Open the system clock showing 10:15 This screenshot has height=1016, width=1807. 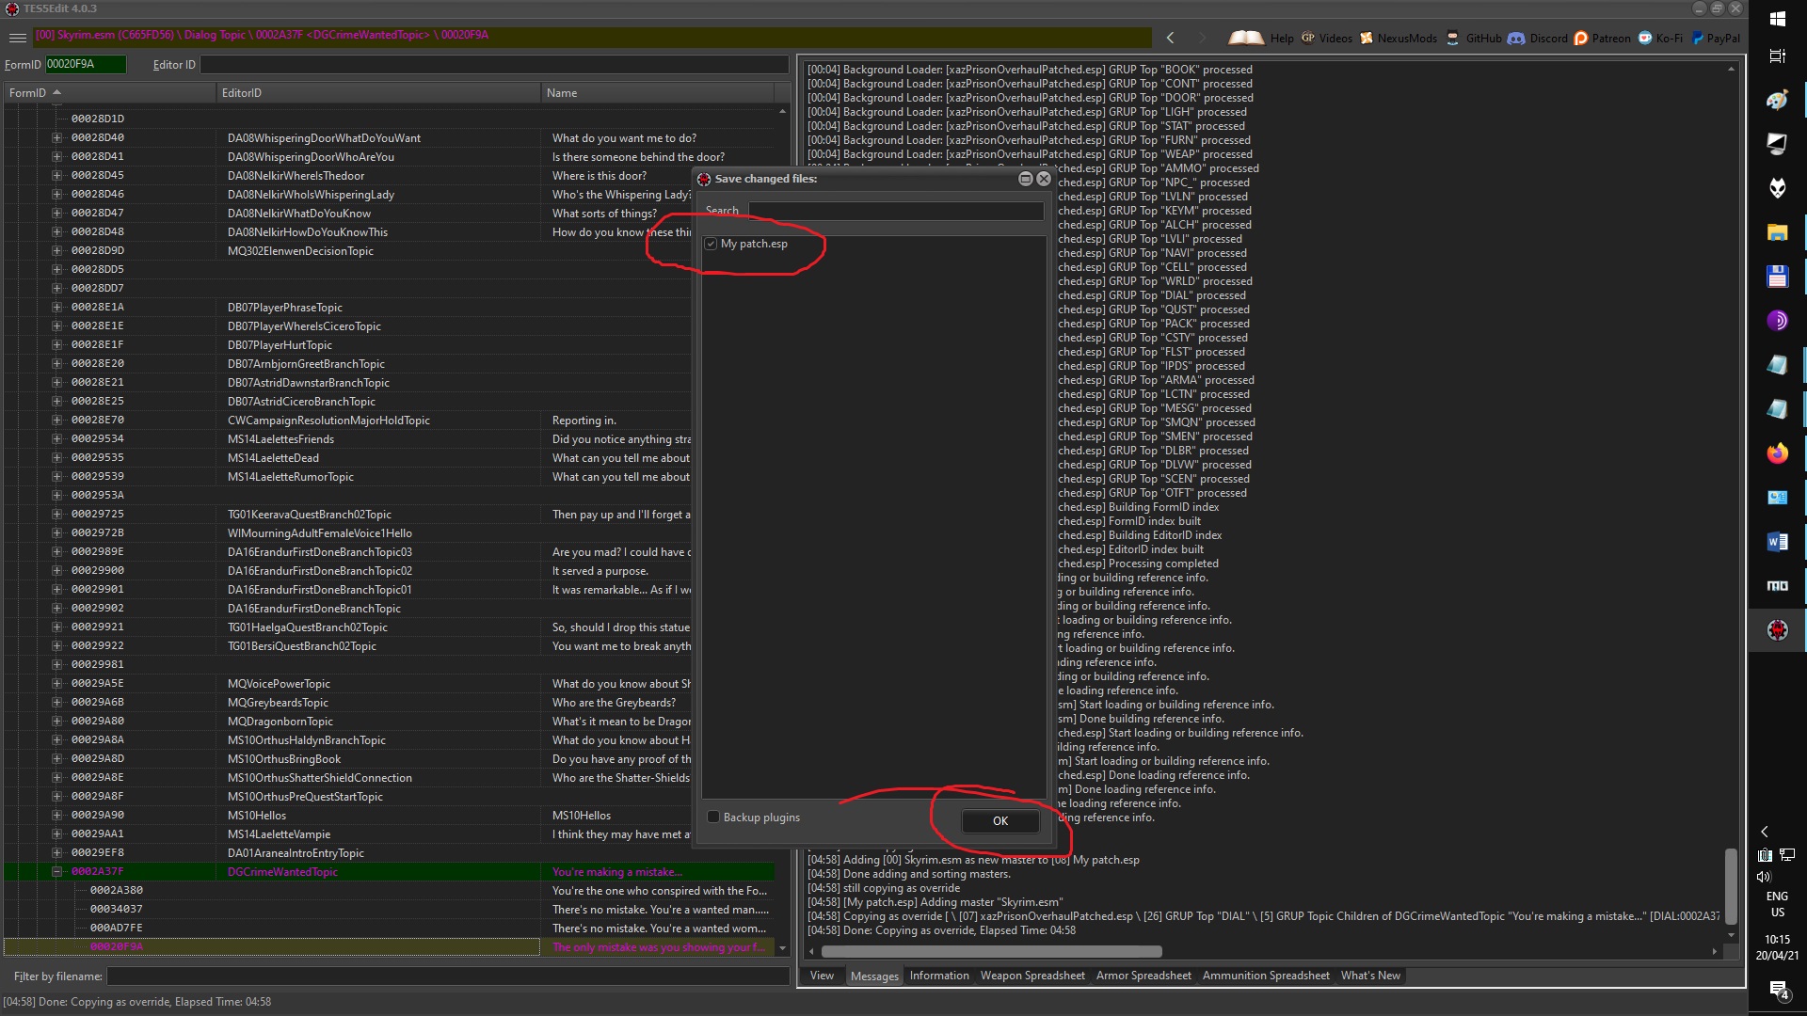1777,947
